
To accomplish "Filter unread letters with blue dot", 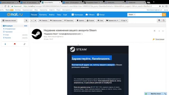I will [5, 44].
